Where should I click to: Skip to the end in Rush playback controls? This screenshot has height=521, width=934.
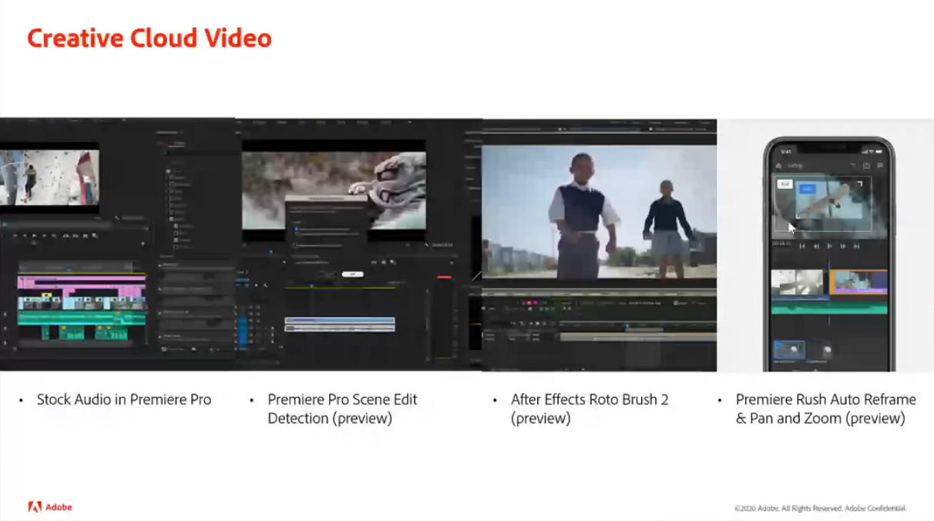pyautogui.click(x=856, y=246)
